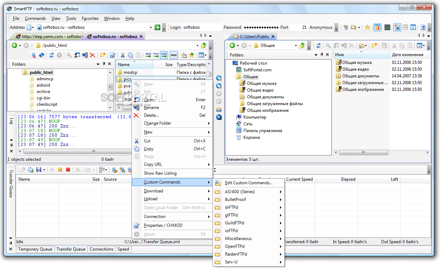Choose Rename from context menu

(x=172, y=108)
